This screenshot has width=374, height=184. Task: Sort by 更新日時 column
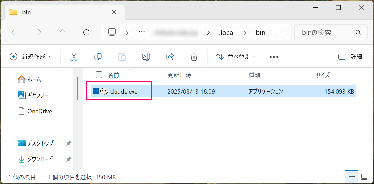coord(179,75)
